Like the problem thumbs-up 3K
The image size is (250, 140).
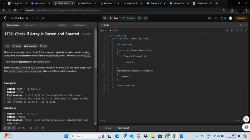(7, 128)
